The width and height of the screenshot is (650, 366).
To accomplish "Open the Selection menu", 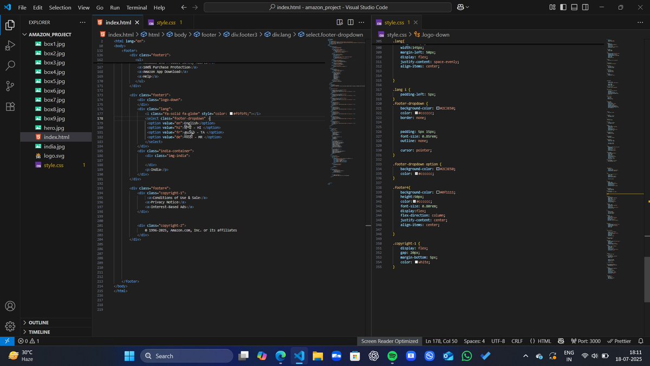I will 60,8.
